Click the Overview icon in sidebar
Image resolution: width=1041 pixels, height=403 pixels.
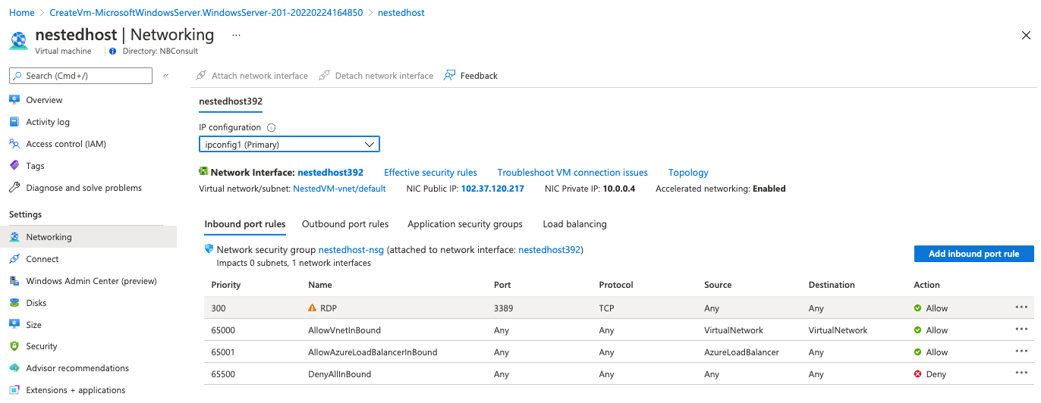(14, 100)
